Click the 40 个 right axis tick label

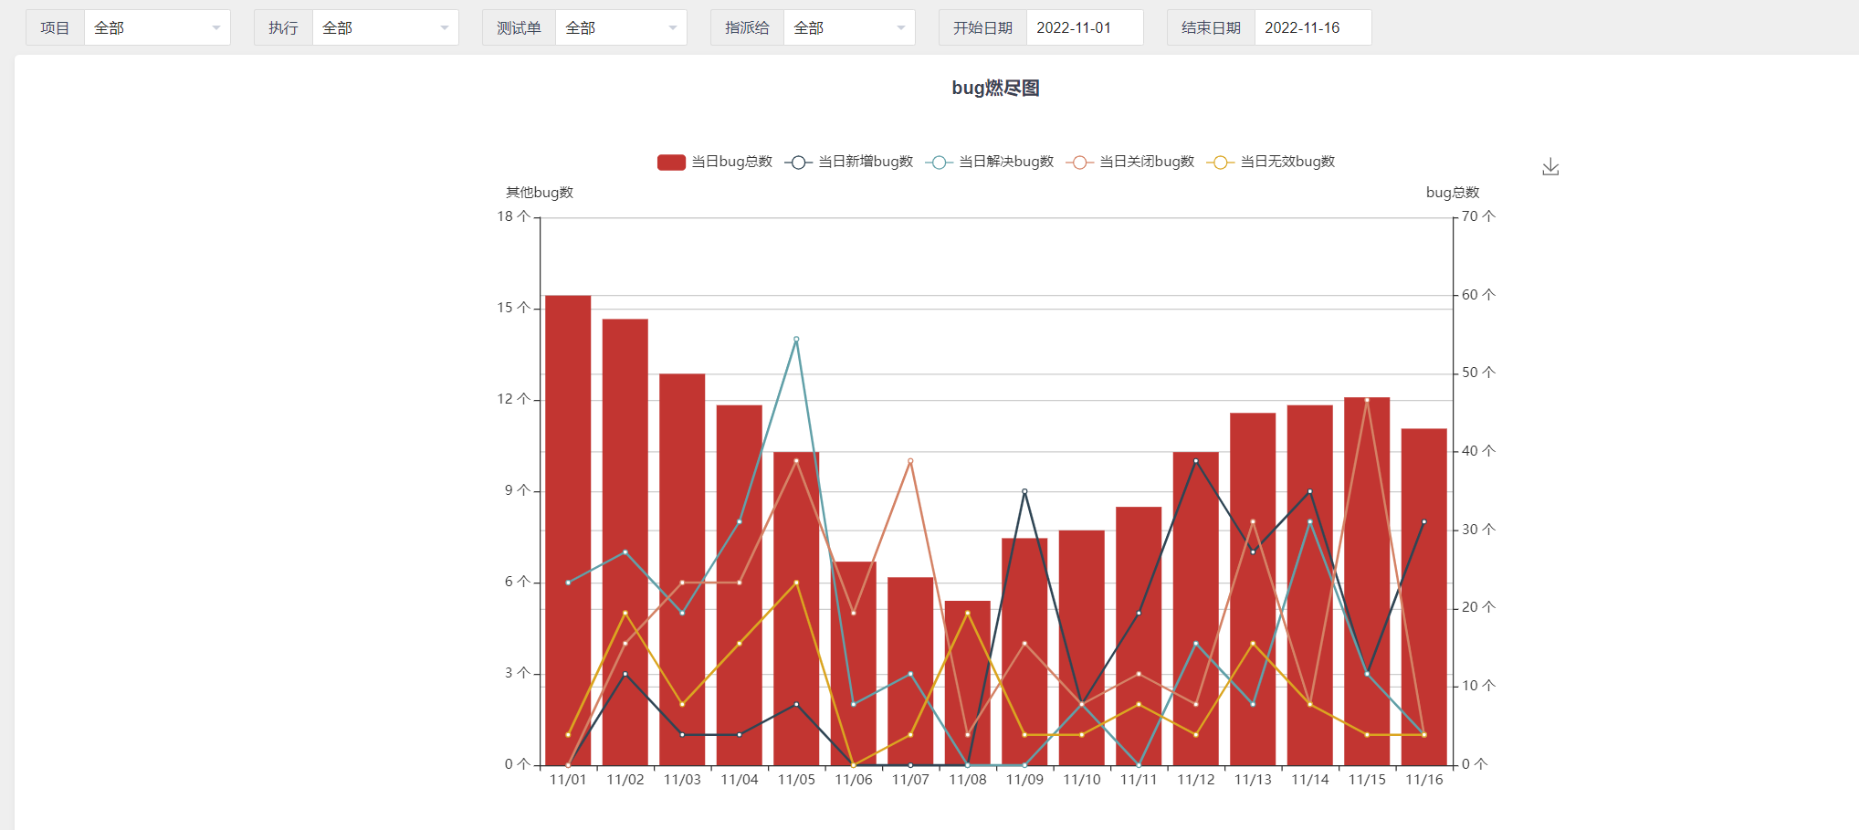point(1478,451)
